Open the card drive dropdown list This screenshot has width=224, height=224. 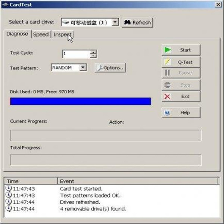pos(115,22)
